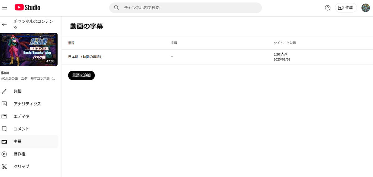This screenshot has width=373, height=177.
Task: Click the search magnifier icon
Action: 117,8
